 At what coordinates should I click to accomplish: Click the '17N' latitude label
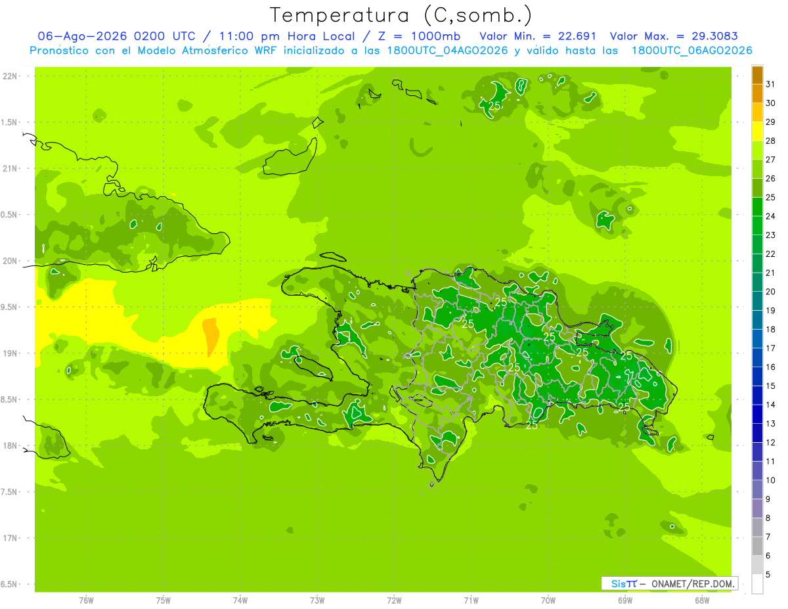point(10,538)
